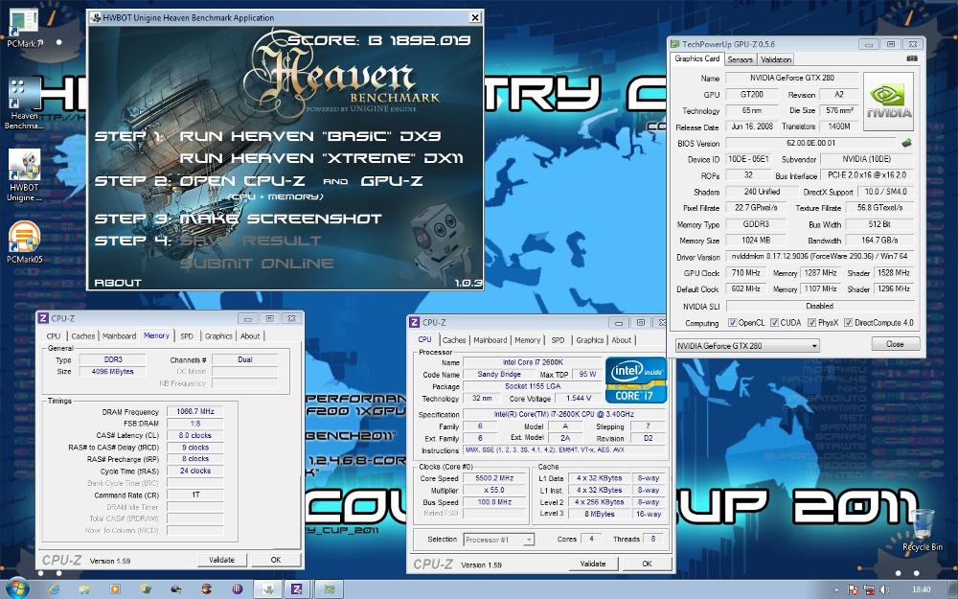Click the BIOS Version field 62.00.0E.00.01
The image size is (958, 599).
point(810,143)
